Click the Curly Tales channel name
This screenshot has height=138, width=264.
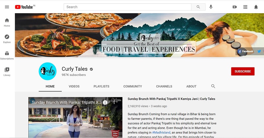pos(75,69)
